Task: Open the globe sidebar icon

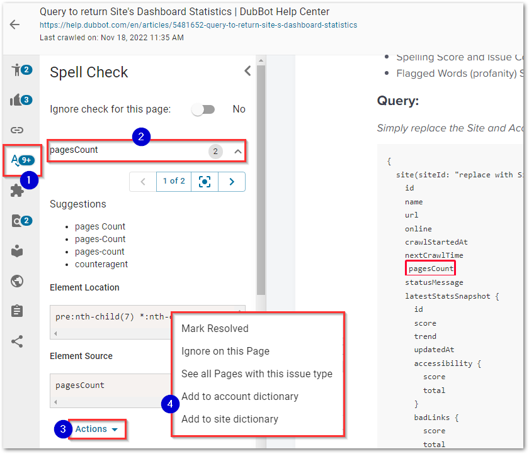Action: click(x=17, y=281)
